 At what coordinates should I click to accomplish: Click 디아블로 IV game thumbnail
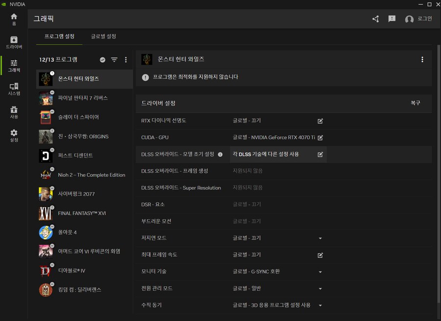tap(46, 271)
